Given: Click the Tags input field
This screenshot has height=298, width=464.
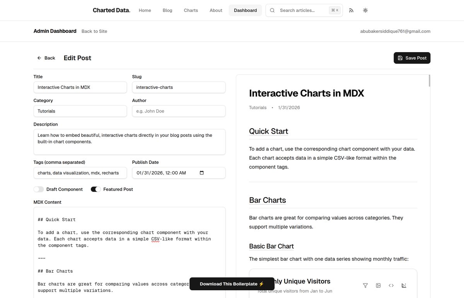Looking at the screenshot, I should [x=80, y=173].
